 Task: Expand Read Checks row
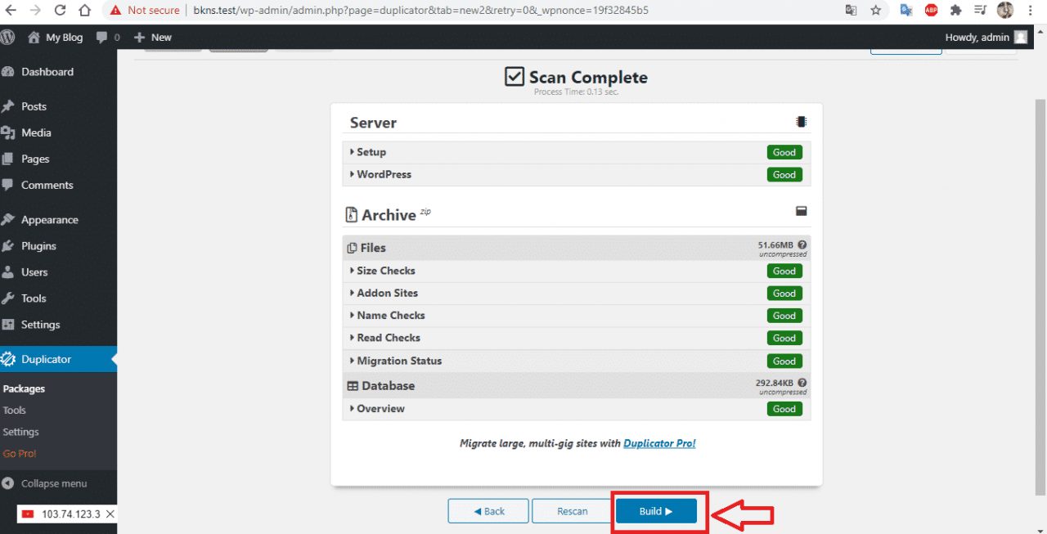pyautogui.click(x=576, y=338)
